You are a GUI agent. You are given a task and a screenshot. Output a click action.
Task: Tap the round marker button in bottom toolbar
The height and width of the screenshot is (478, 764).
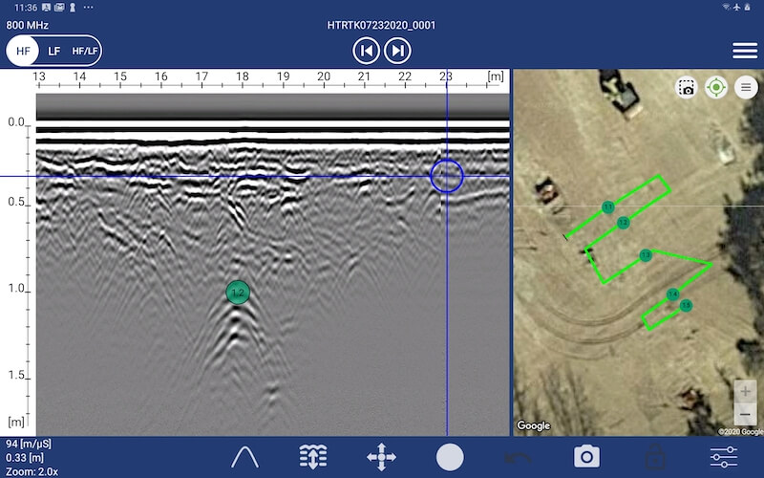(450, 457)
